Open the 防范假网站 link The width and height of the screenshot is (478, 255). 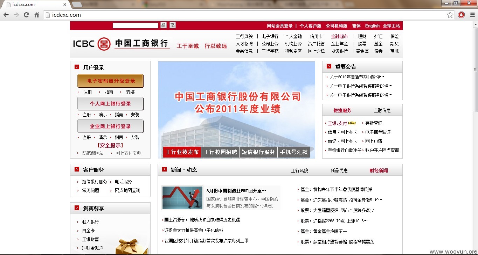click(93, 153)
